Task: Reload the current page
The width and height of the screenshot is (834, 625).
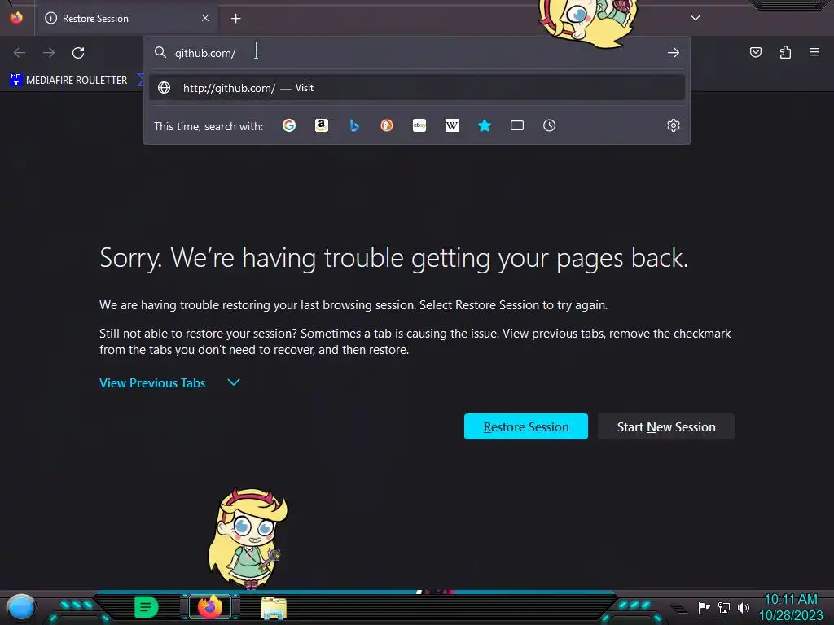Action: click(78, 53)
